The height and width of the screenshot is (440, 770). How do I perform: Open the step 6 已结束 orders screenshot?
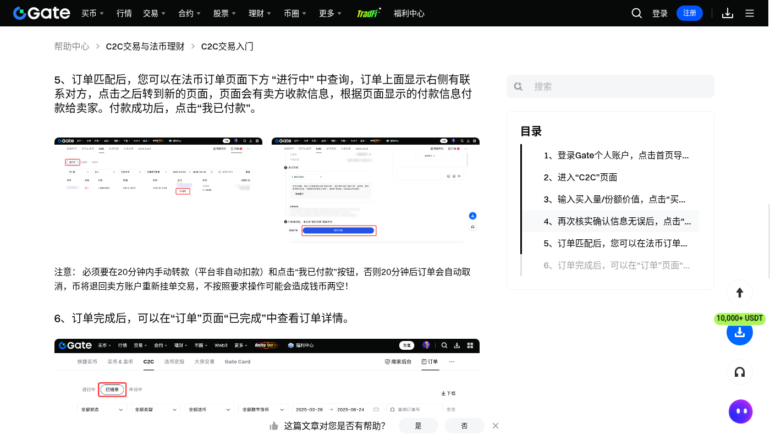267,376
